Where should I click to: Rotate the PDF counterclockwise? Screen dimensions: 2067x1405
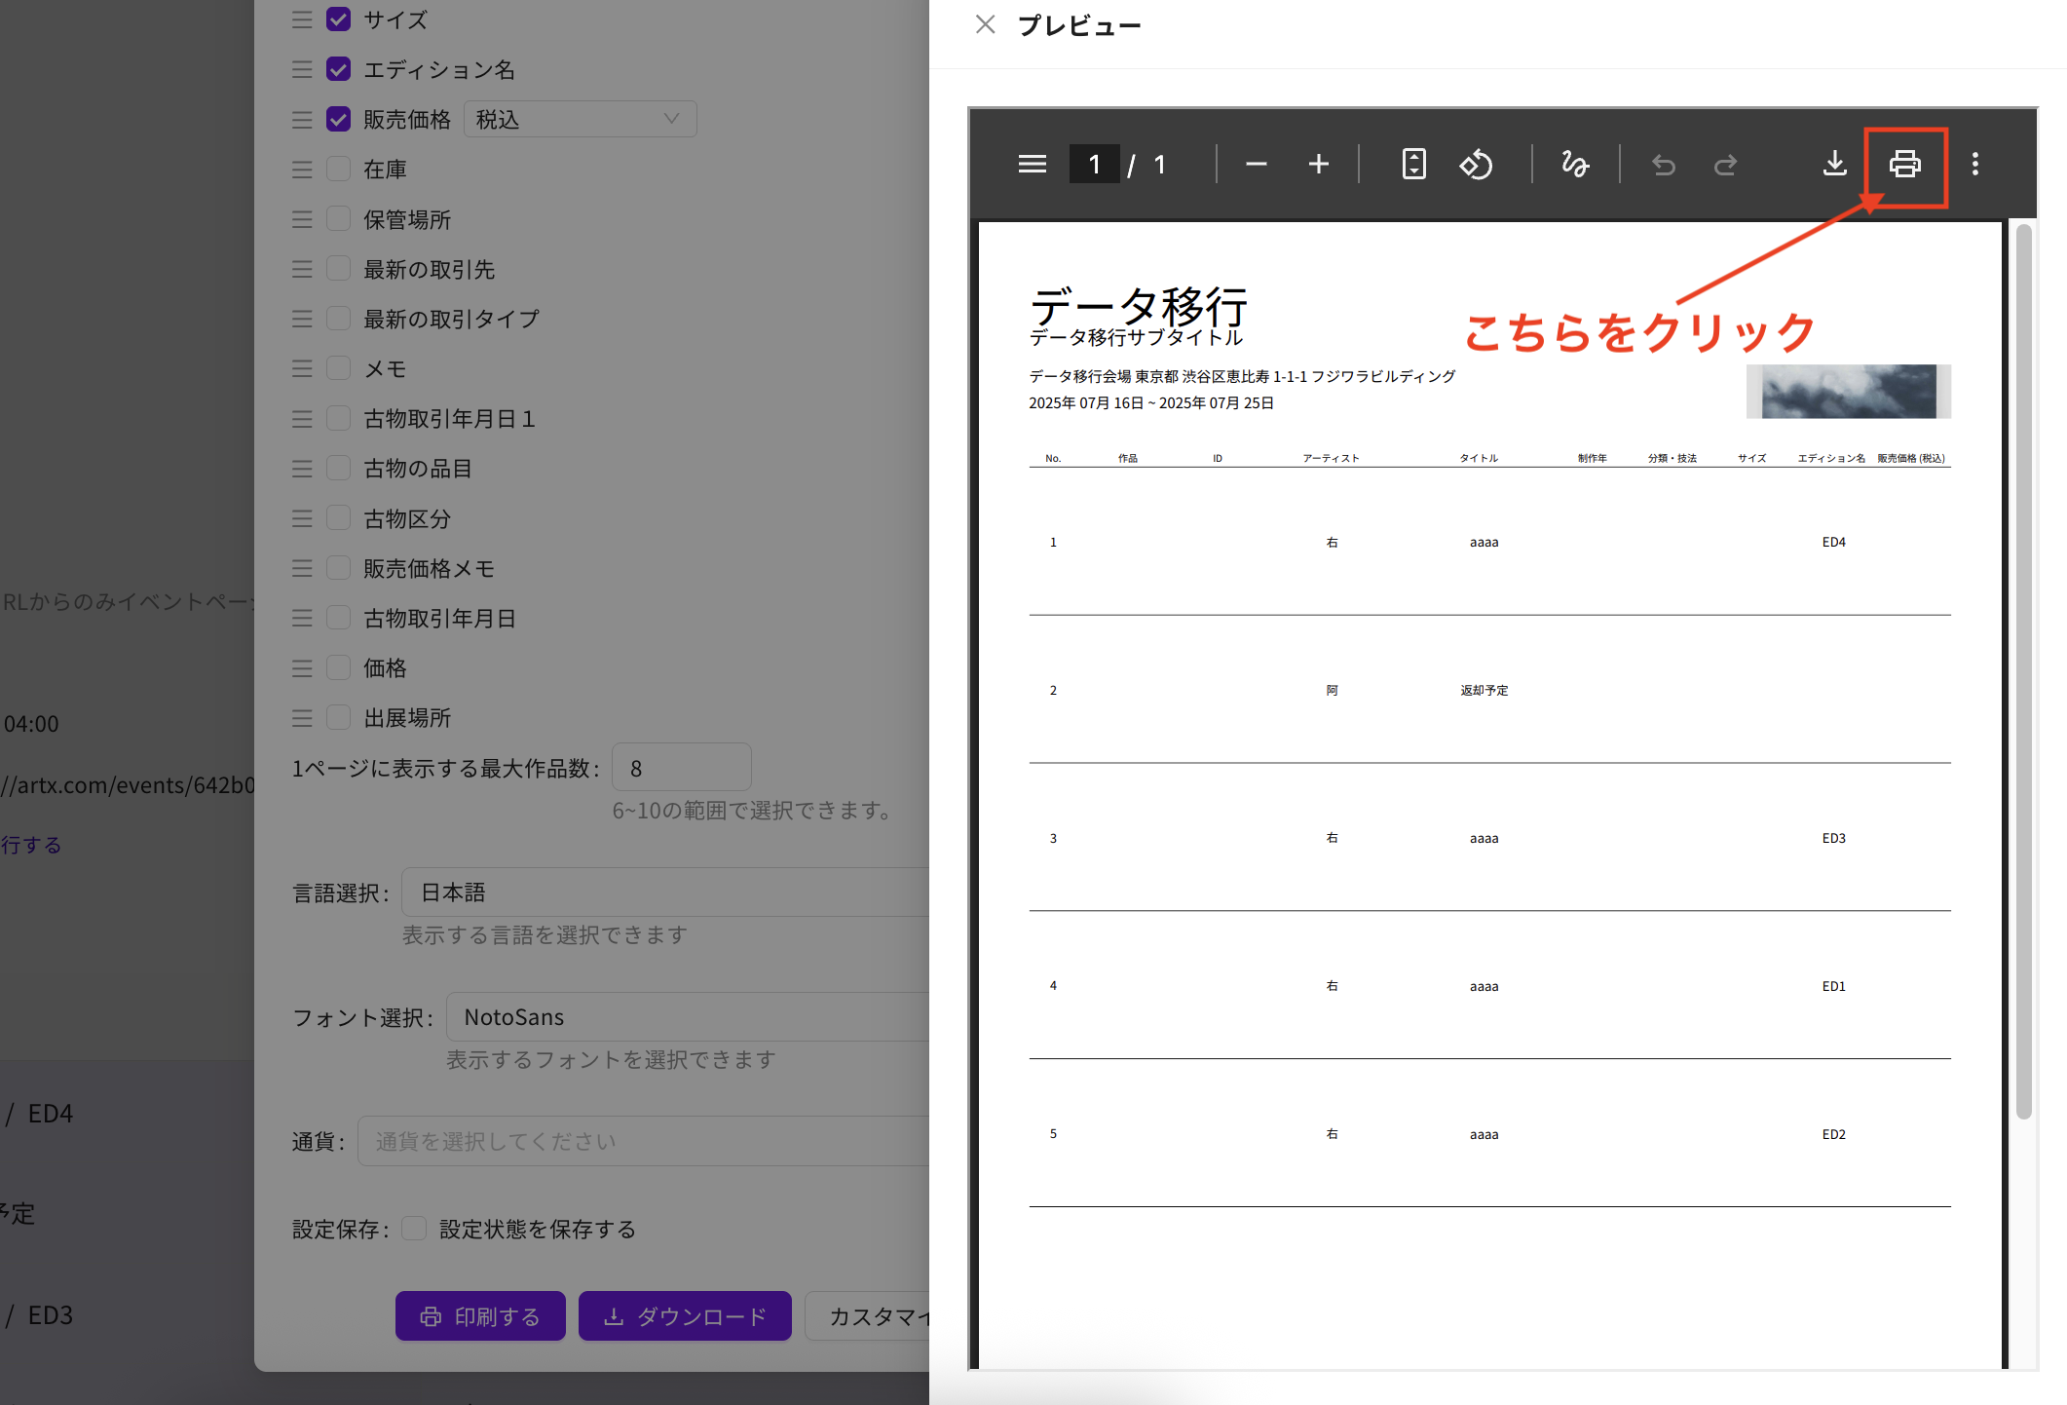[1476, 165]
